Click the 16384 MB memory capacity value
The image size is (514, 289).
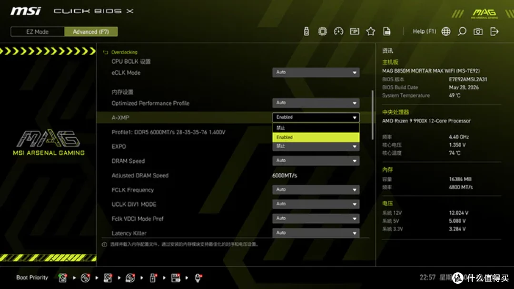tap(460, 179)
